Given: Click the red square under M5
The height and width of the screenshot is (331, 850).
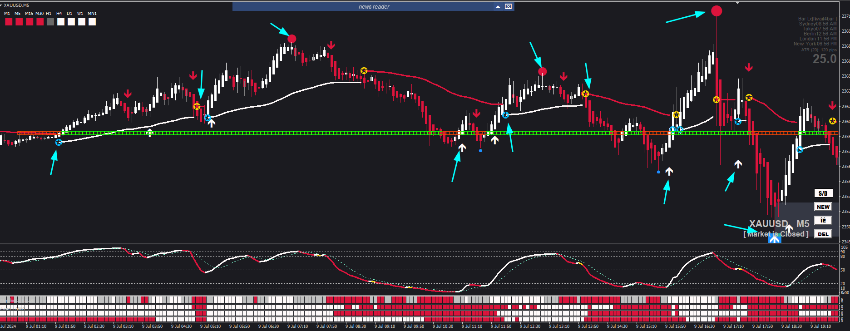Looking at the screenshot, I should (x=19, y=22).
